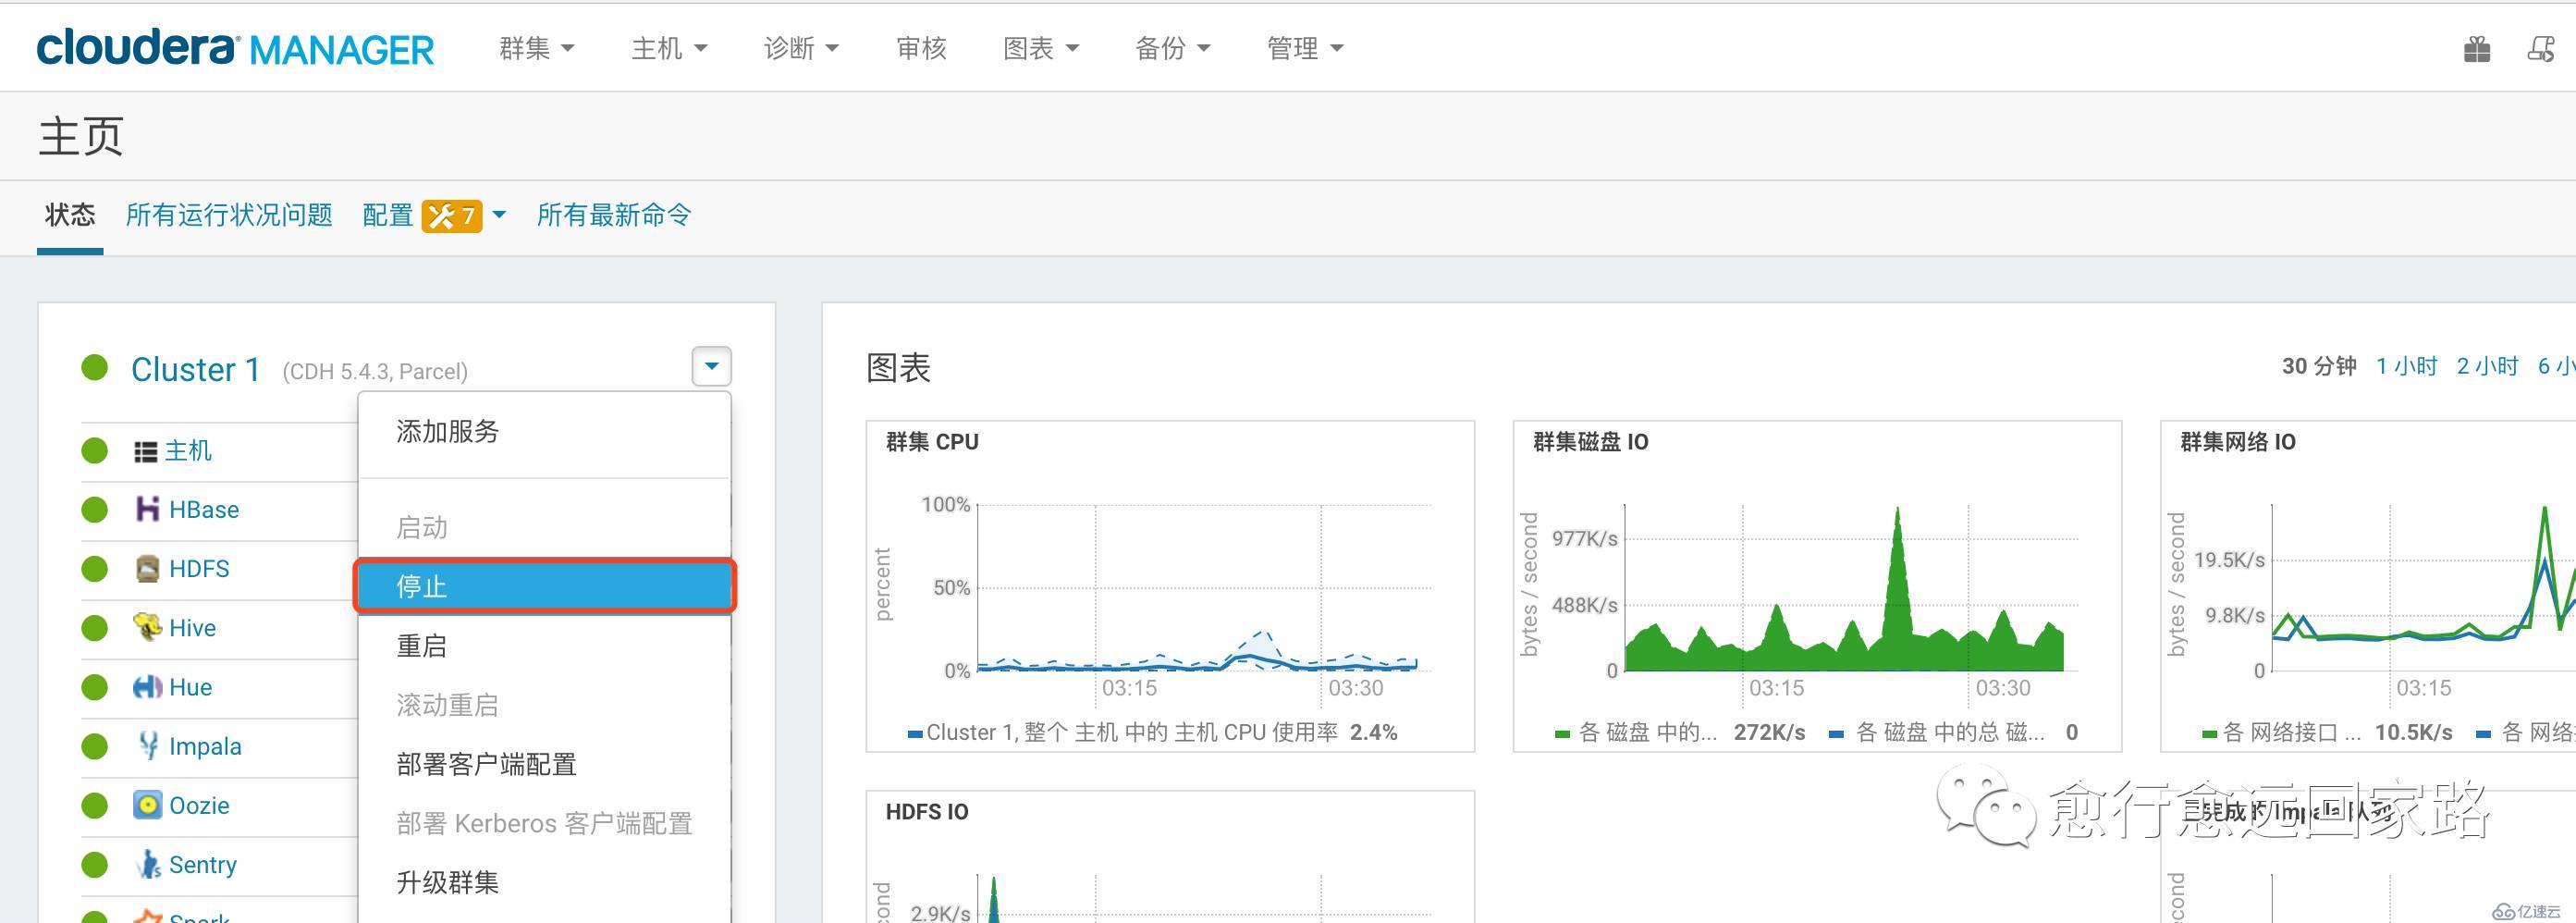This screenshot has width=2576, height=923.
Task: Switch to the 状态 tab
Action: click(70, 215)
